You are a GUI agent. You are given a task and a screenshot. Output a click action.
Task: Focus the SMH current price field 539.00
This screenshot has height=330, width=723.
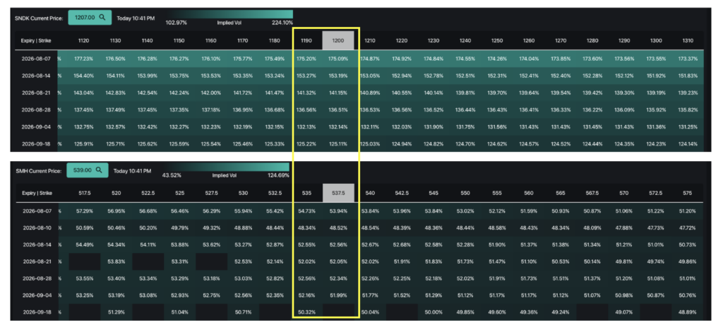tap(87, 170)
